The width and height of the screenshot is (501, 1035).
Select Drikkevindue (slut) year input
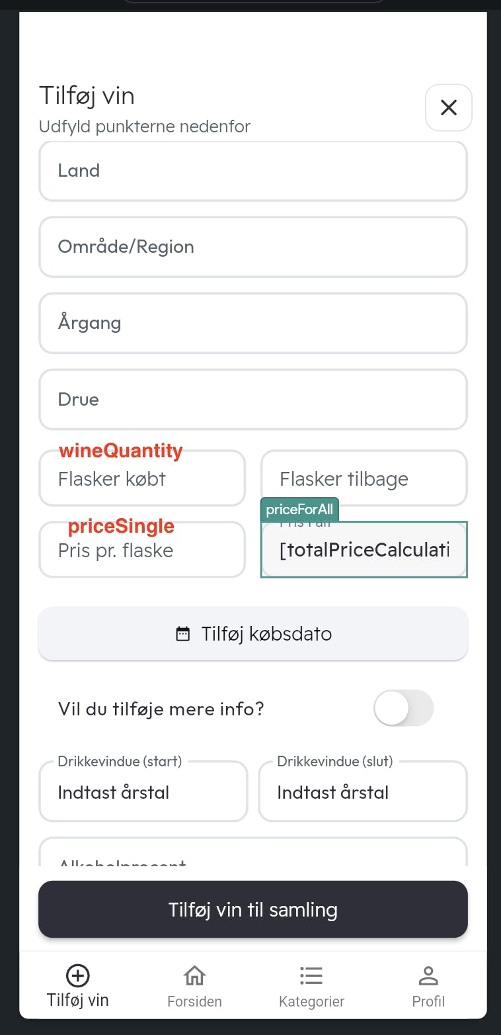[x=363, y=791]
